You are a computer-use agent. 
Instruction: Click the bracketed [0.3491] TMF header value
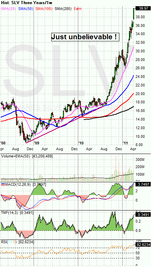[27, 213]
